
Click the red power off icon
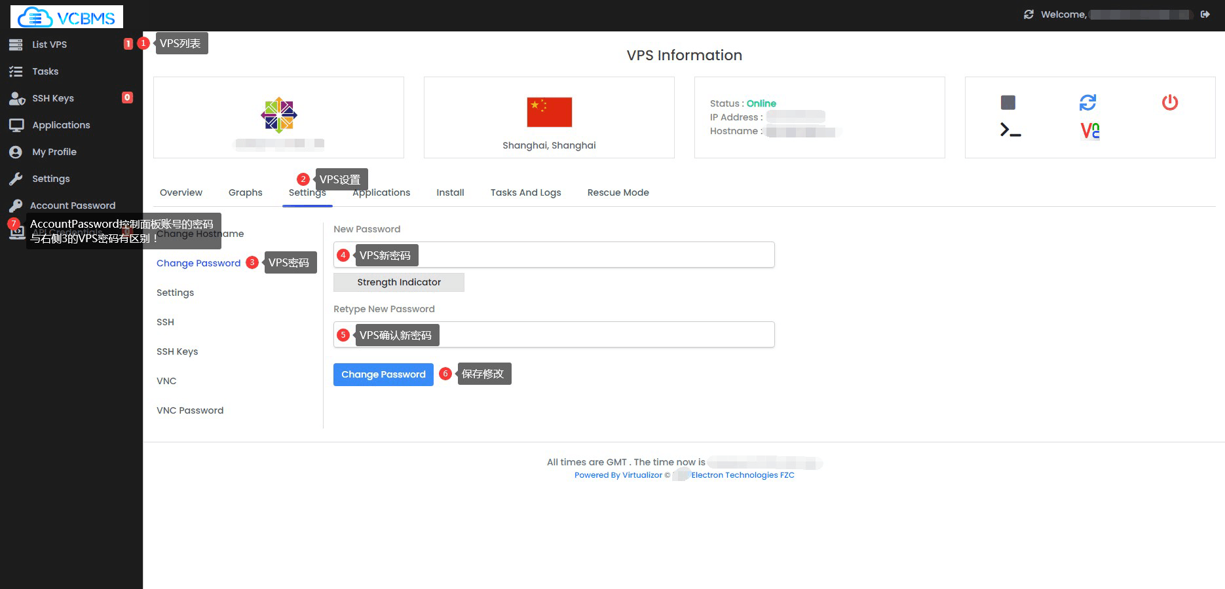[1169, 102]
